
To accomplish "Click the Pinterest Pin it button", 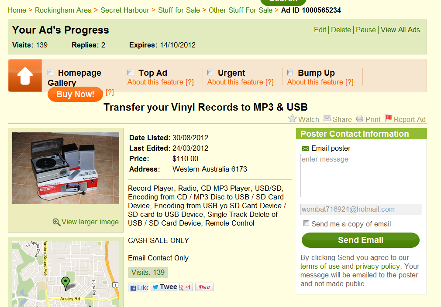I will [204, 287].
